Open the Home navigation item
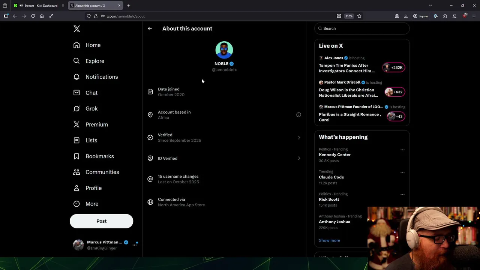Viewport: 480px width, 270px height. click(x=87, y=45)
